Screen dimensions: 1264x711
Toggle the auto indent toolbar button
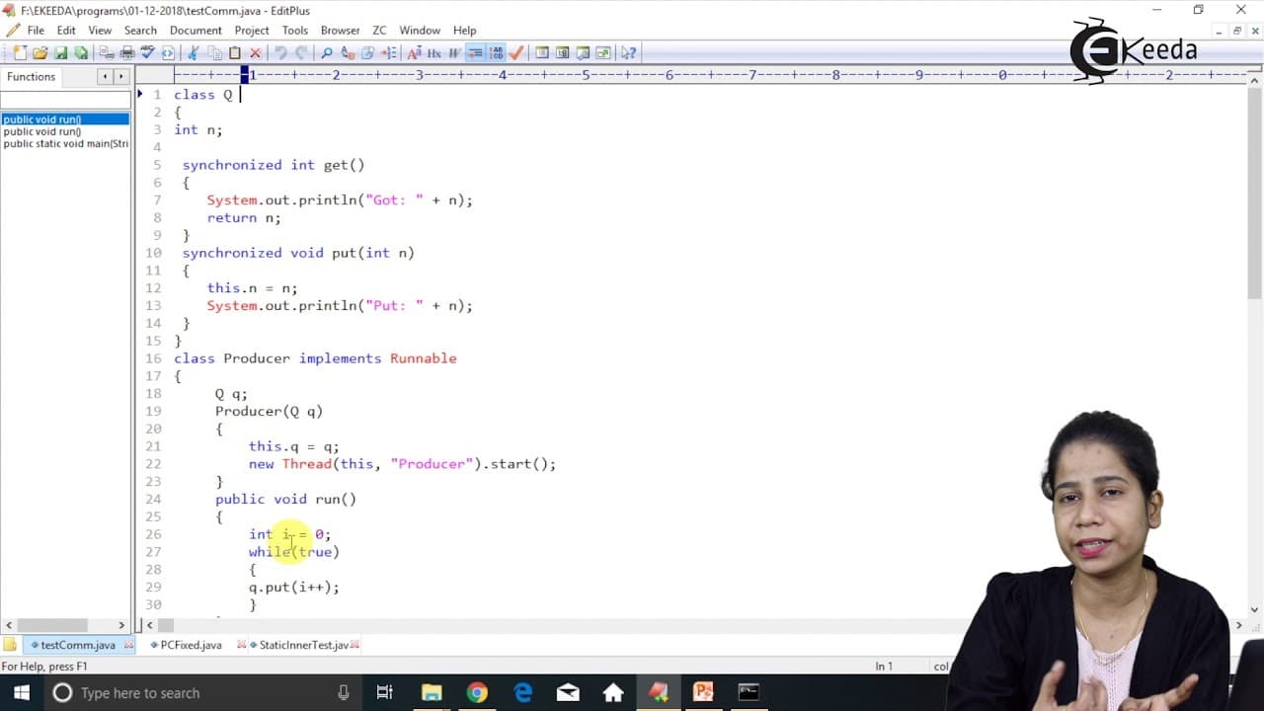pyautogui.click(x=475, y=52)
